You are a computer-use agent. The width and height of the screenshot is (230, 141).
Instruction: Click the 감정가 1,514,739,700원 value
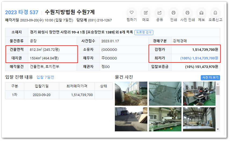(205, 49)
